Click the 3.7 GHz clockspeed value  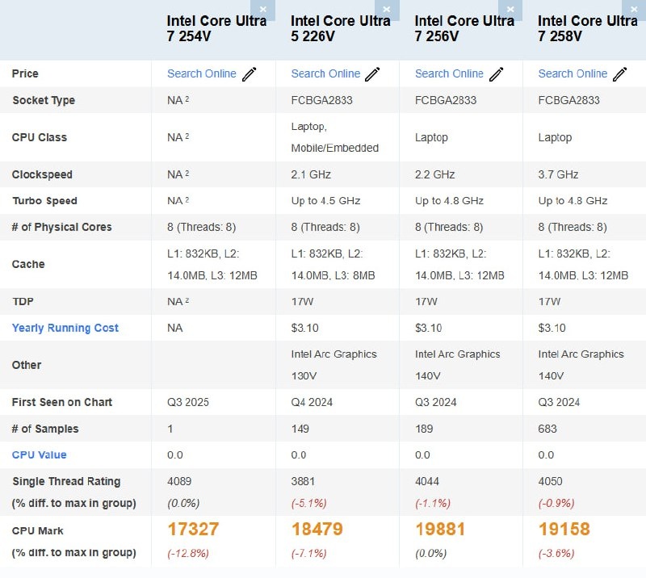coord(558,174)
